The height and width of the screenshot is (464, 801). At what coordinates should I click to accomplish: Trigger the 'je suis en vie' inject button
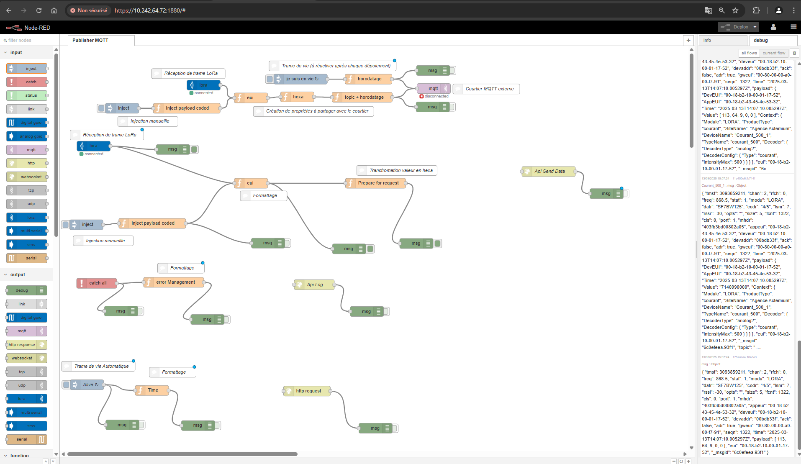pyautogui.click(x=270, y=79)
